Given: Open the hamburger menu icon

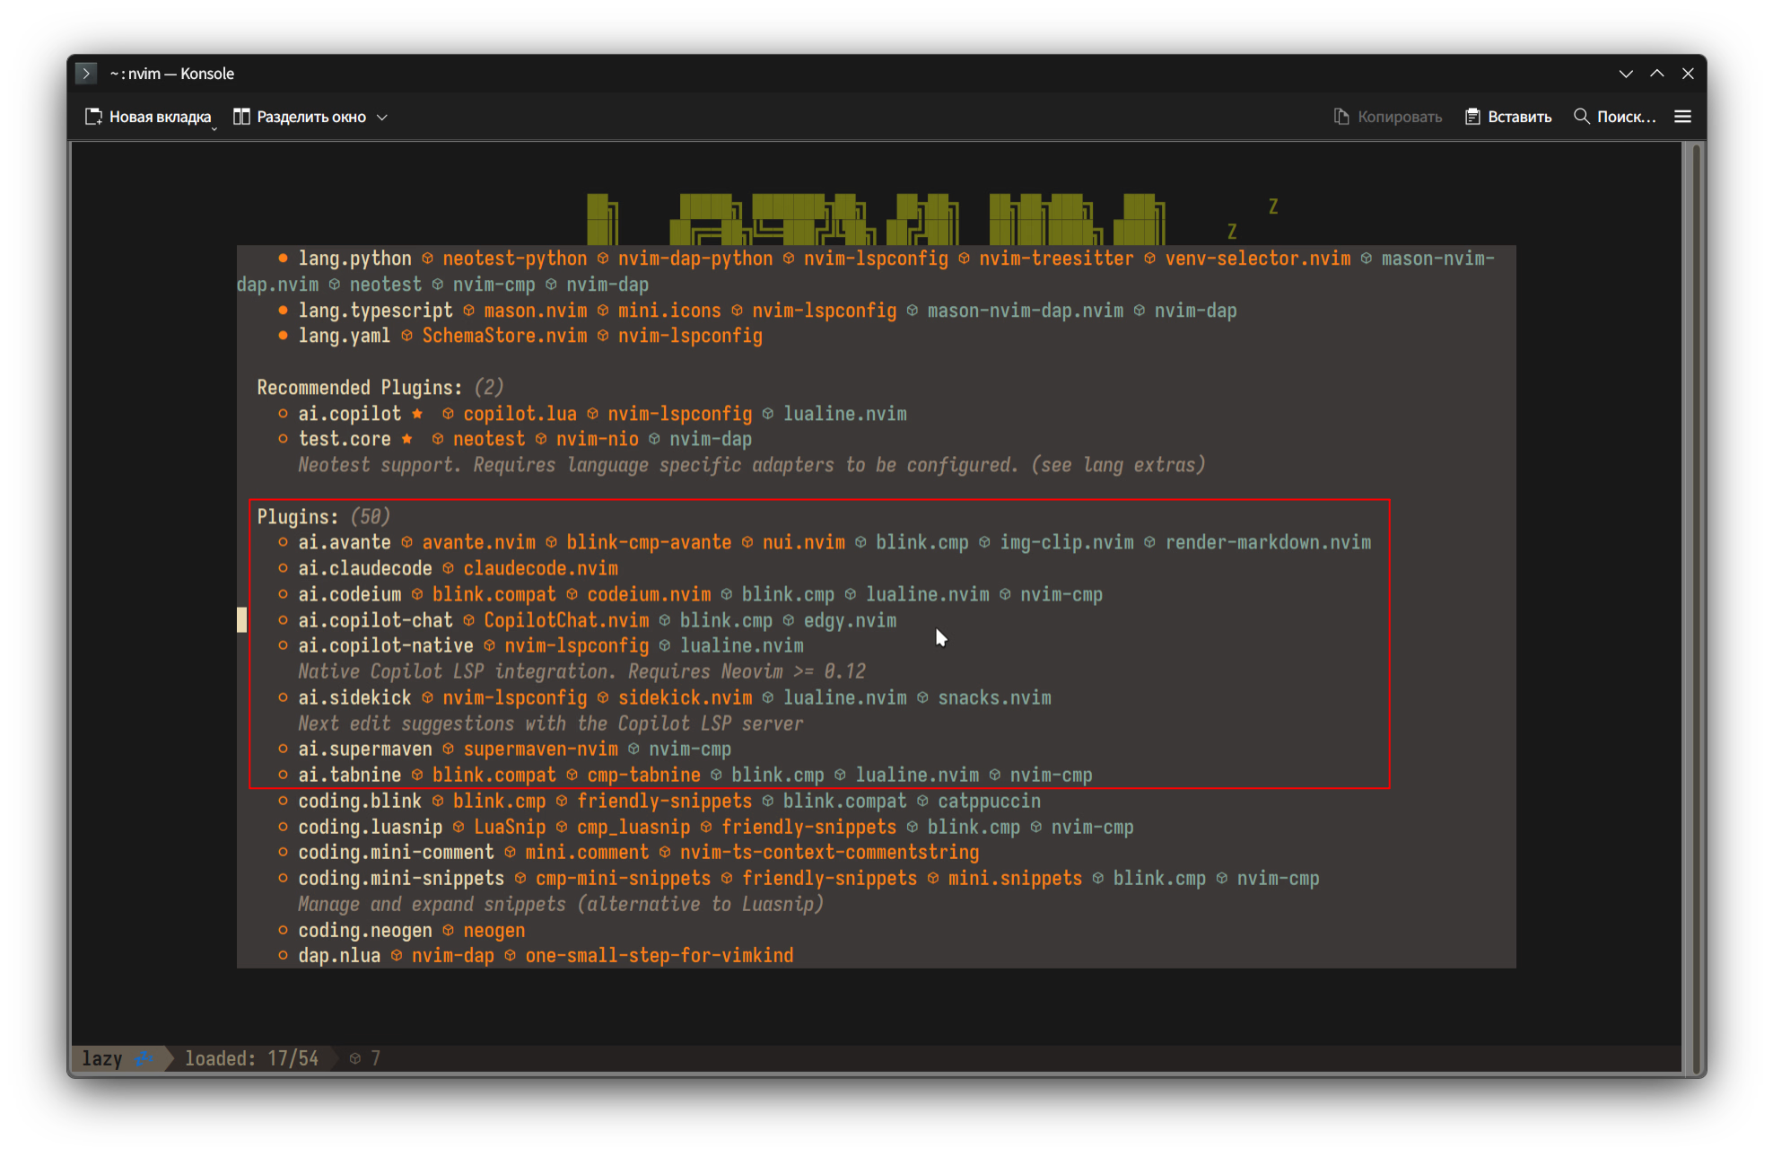Looking at the screenshot, I should [x=1682, y=117].
